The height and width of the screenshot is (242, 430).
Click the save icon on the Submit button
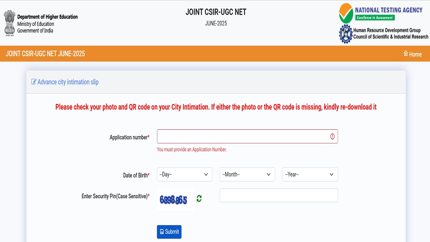(162, 232)
